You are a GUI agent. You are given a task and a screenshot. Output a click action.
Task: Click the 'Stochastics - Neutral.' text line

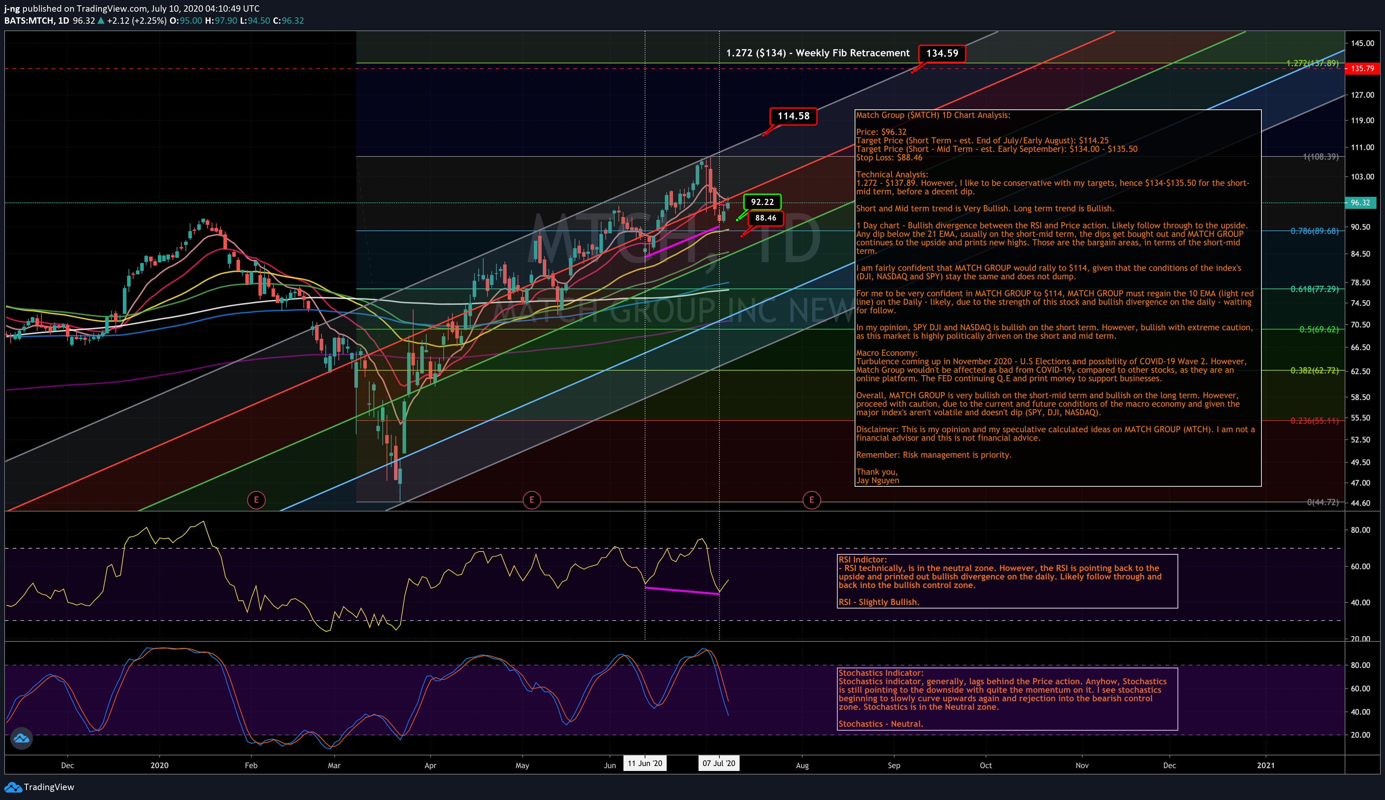pyautogui.click(x=880, y=724)
